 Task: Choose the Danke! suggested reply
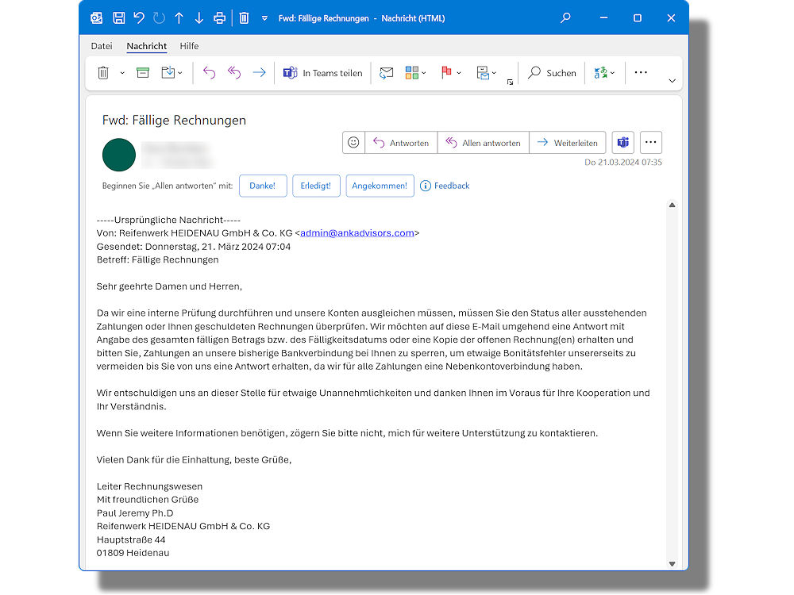263,186
